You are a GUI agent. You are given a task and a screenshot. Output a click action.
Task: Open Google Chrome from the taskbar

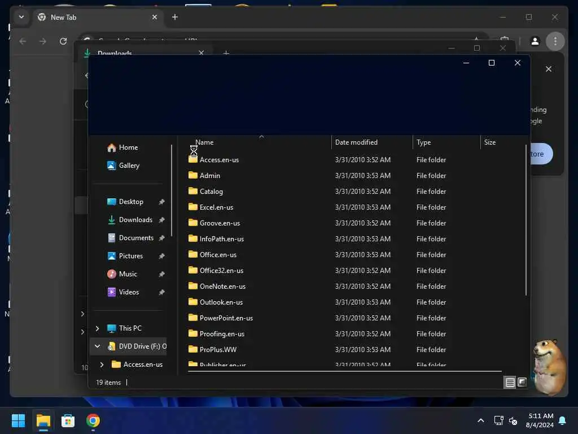(93, 420)
